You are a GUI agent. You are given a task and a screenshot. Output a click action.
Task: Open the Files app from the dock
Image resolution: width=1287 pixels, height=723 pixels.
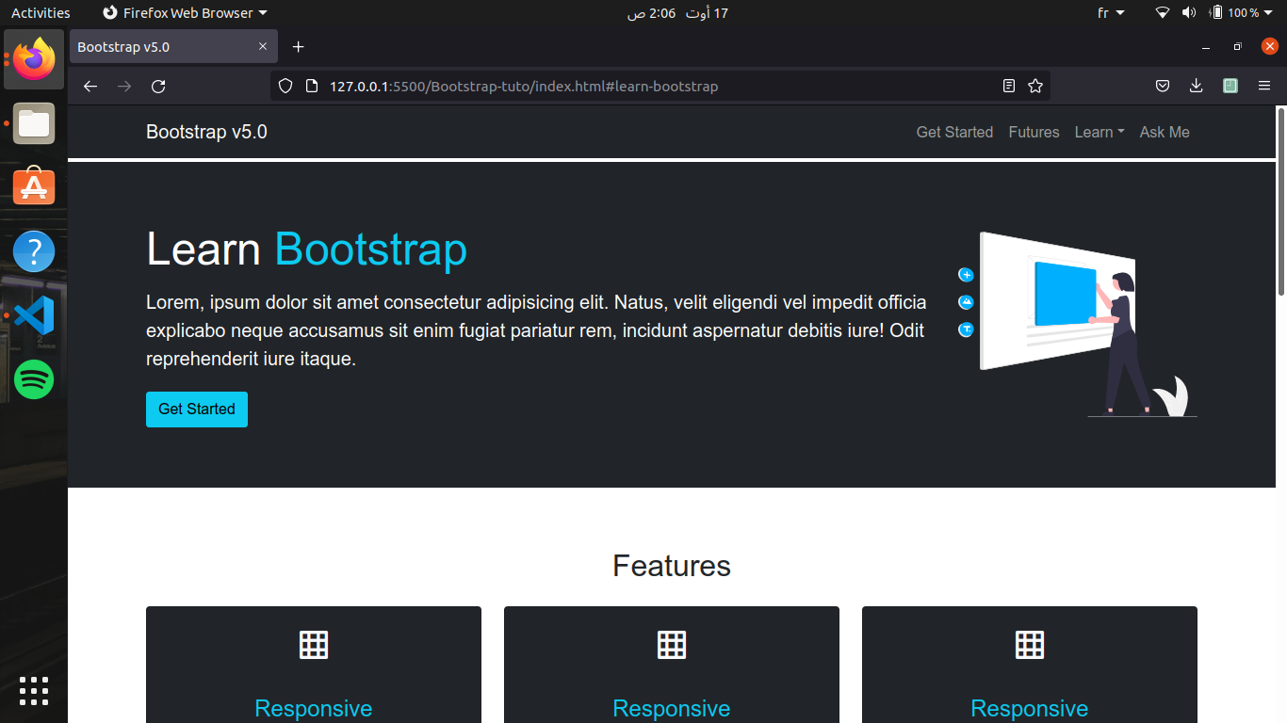point(34,123)
